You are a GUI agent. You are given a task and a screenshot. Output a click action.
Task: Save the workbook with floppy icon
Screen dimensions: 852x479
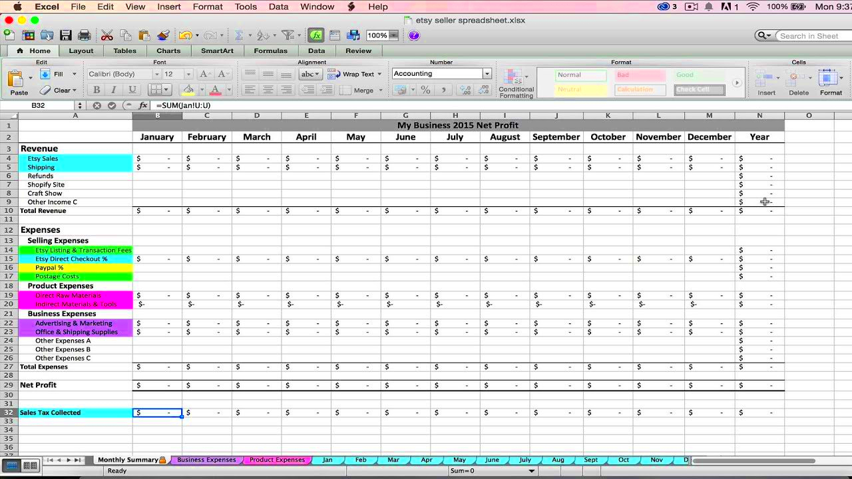65,35
